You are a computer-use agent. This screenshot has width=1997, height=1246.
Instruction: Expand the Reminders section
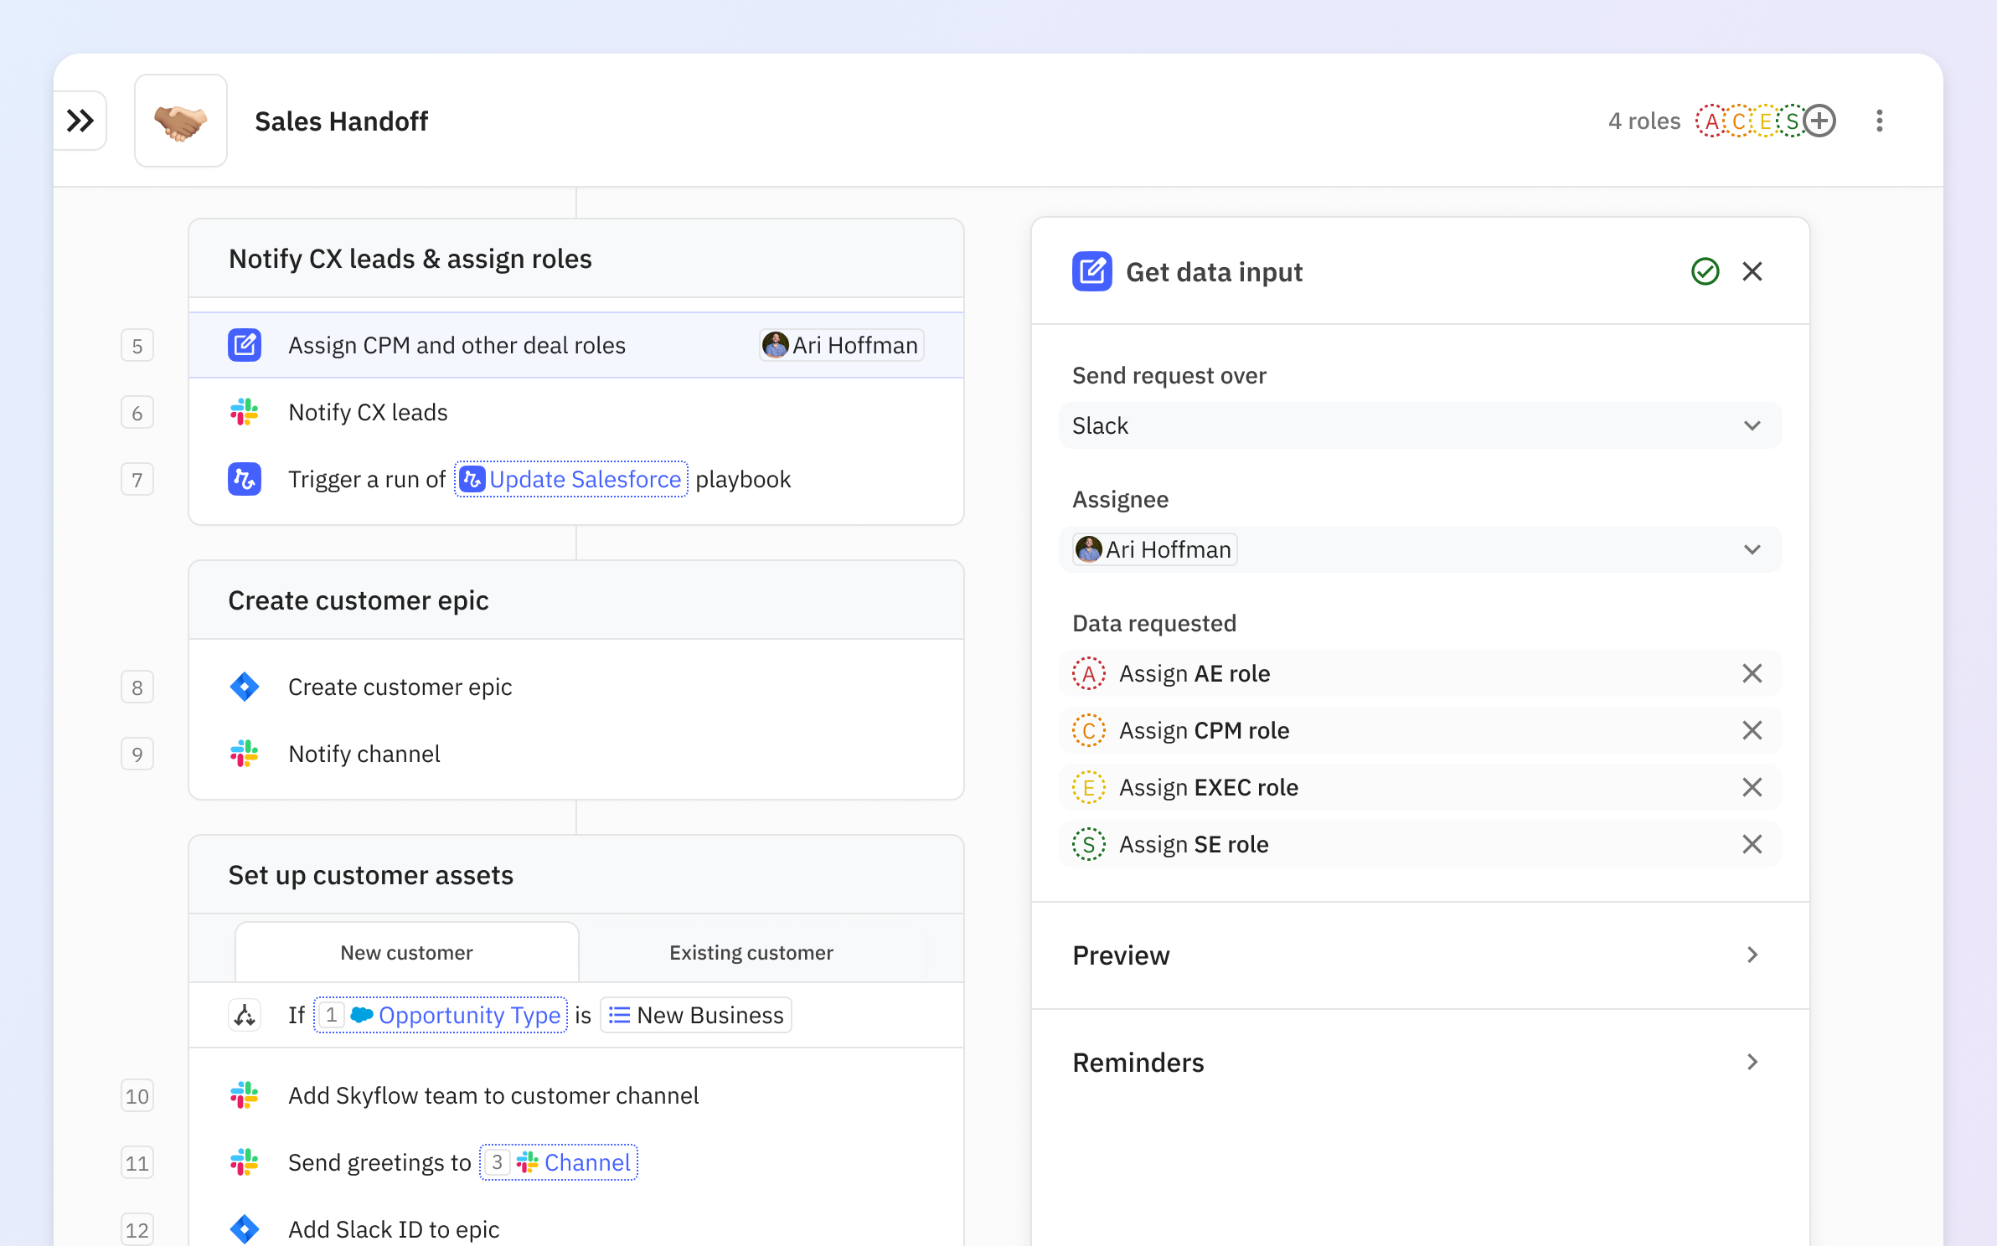click(x=1420, y=1063)
